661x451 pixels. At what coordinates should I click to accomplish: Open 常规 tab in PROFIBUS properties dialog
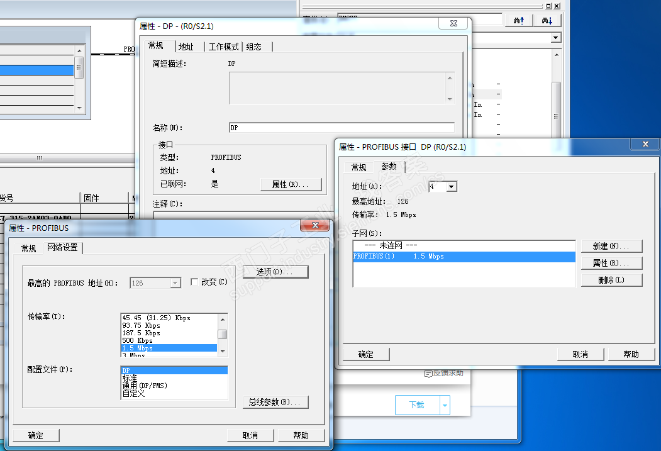click(29, 248)
